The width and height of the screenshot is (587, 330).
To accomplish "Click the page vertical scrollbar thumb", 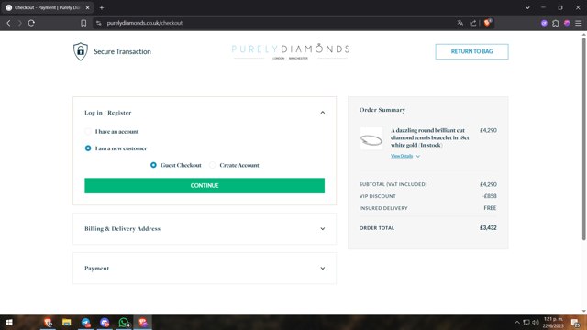I will tap(583, 138).
